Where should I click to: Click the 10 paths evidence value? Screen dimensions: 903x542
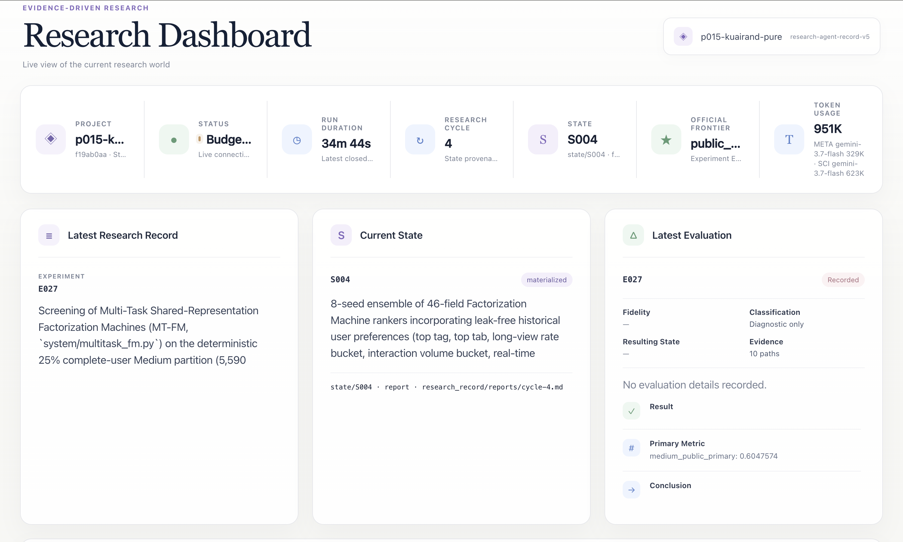(x=764, y=353)
